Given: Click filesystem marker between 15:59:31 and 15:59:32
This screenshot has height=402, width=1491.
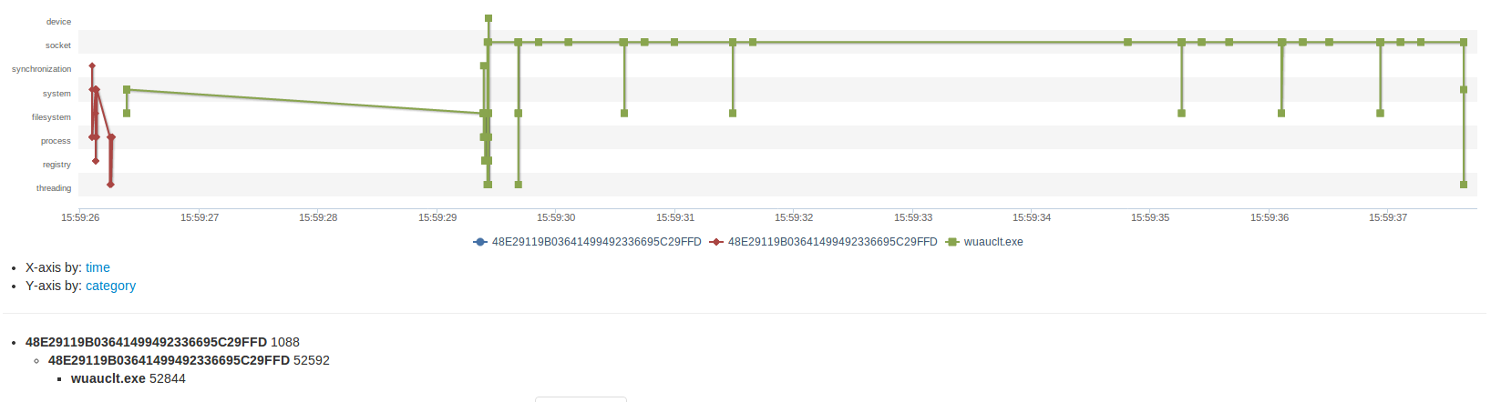Looking at the screenshot, I should coord(733,114).
